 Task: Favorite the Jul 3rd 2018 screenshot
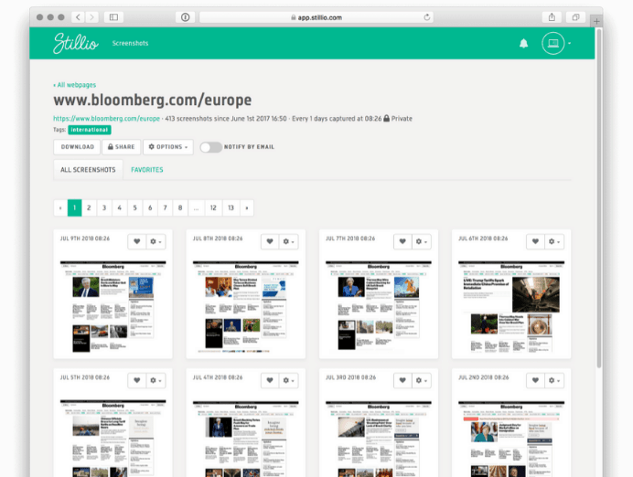pyautogui.click(x=402, y=380)
